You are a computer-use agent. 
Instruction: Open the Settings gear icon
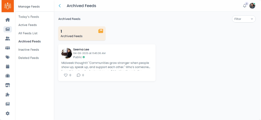[x=8, y=113]
